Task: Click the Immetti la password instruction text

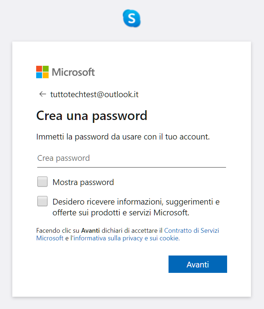Action: (123, 137)
